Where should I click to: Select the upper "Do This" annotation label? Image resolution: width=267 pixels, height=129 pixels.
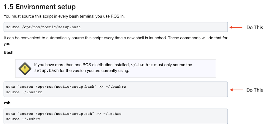tap(255, 27)
